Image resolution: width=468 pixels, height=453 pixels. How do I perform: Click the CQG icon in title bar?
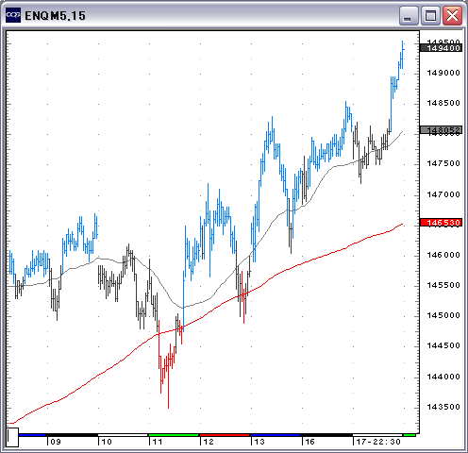click(13, 15)
